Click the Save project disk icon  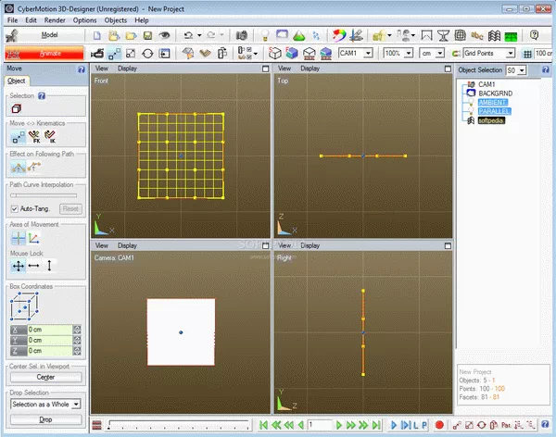point(145,35)
